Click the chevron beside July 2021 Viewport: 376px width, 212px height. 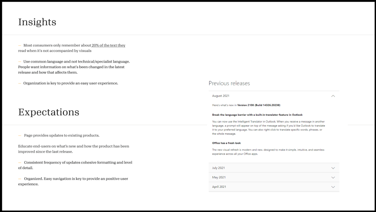click(x=333, y=168)
